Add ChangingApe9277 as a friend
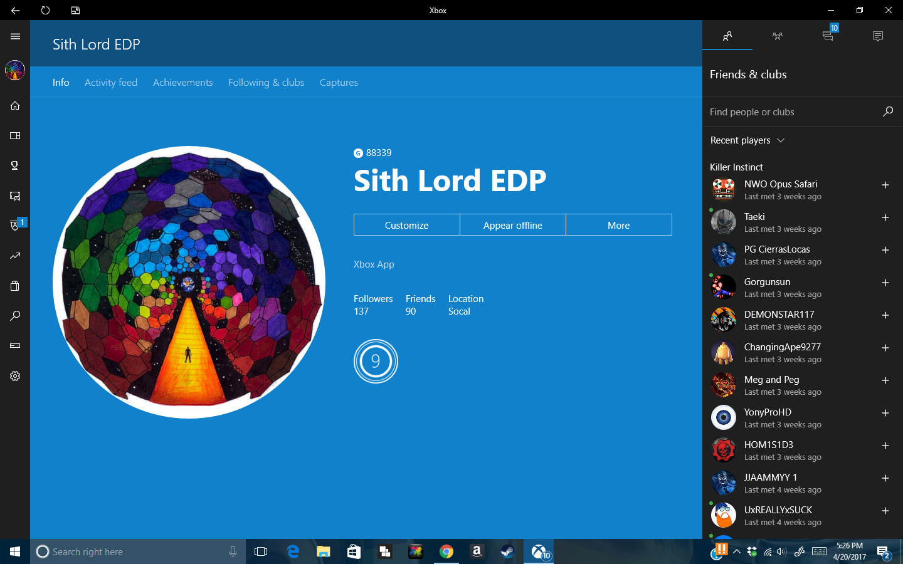903x564 pixels. click(885, 348)
